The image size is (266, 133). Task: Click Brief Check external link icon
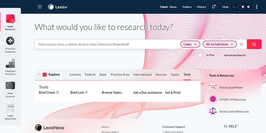click(x=57, y=92)
